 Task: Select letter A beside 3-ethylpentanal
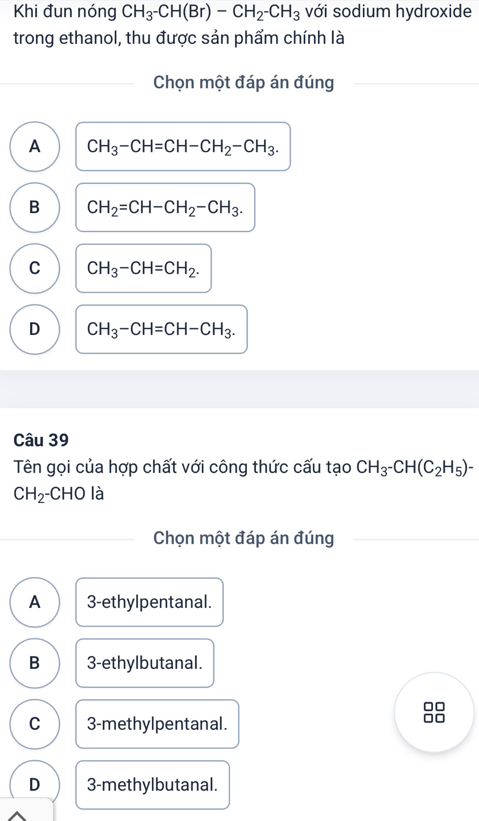pyautogui.click(x=35, y=602)
